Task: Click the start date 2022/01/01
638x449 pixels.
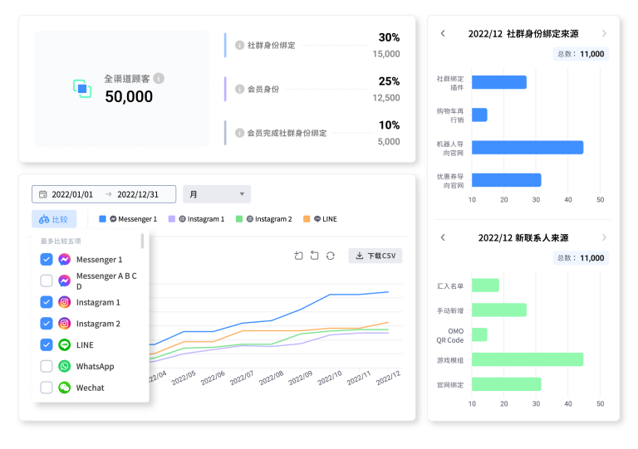Action: [72, 194]
